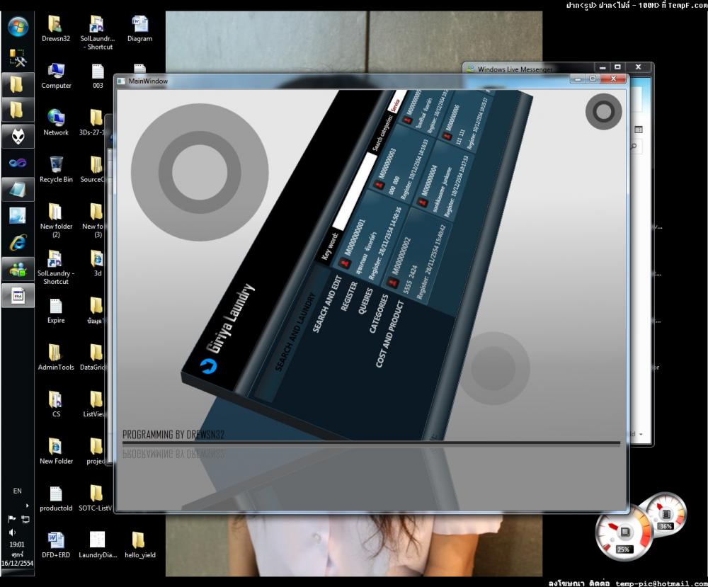Open the DFD+ERD Word document icon
The height and width of the screenshot is (587, 708).
(x=56, y=545)
